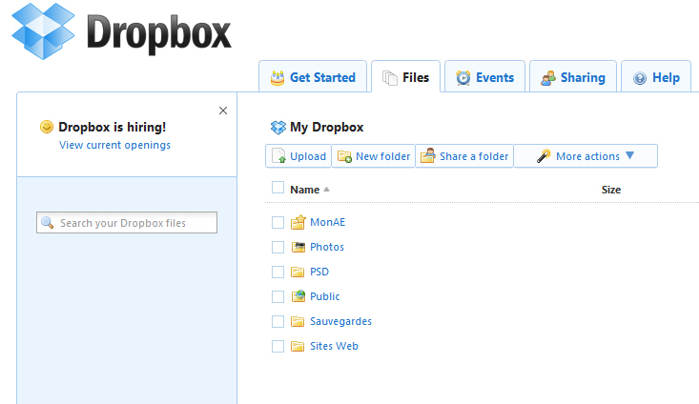Click the Upload document icon
The width and height of the screenshot is (699, 404).
[278, 156]
